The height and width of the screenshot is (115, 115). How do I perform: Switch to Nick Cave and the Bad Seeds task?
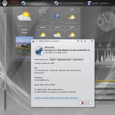click(x=69, y=3)
